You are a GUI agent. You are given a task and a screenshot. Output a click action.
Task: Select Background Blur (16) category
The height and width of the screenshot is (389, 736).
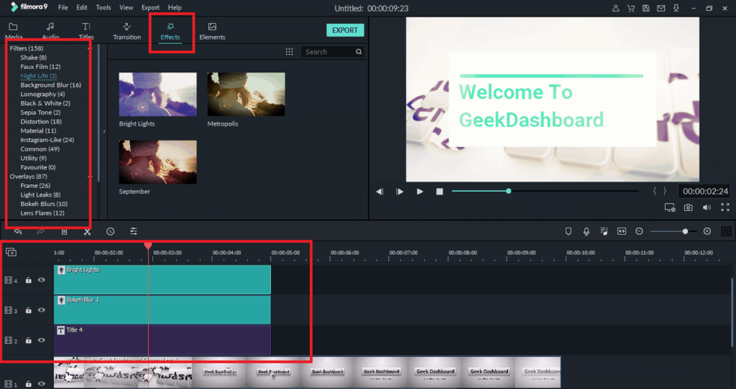coord(51,85)
